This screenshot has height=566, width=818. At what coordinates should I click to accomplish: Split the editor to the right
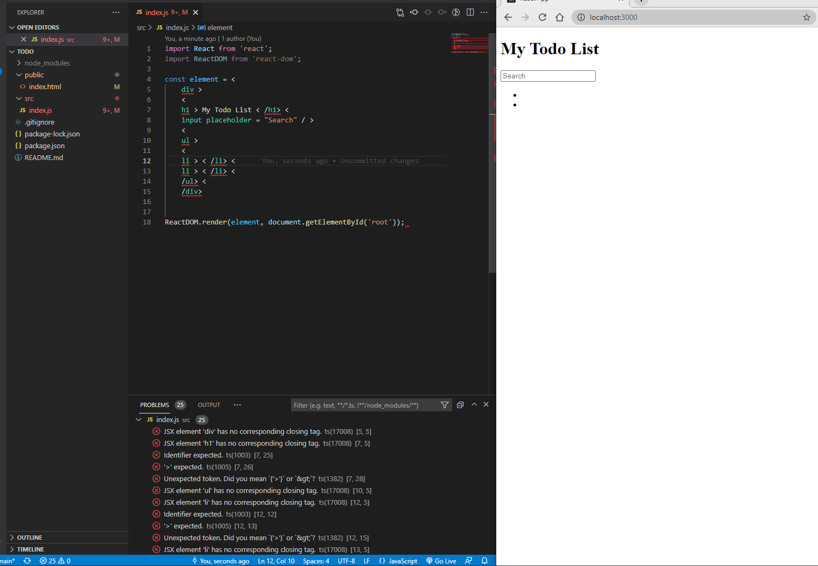[x=470, y=12]
